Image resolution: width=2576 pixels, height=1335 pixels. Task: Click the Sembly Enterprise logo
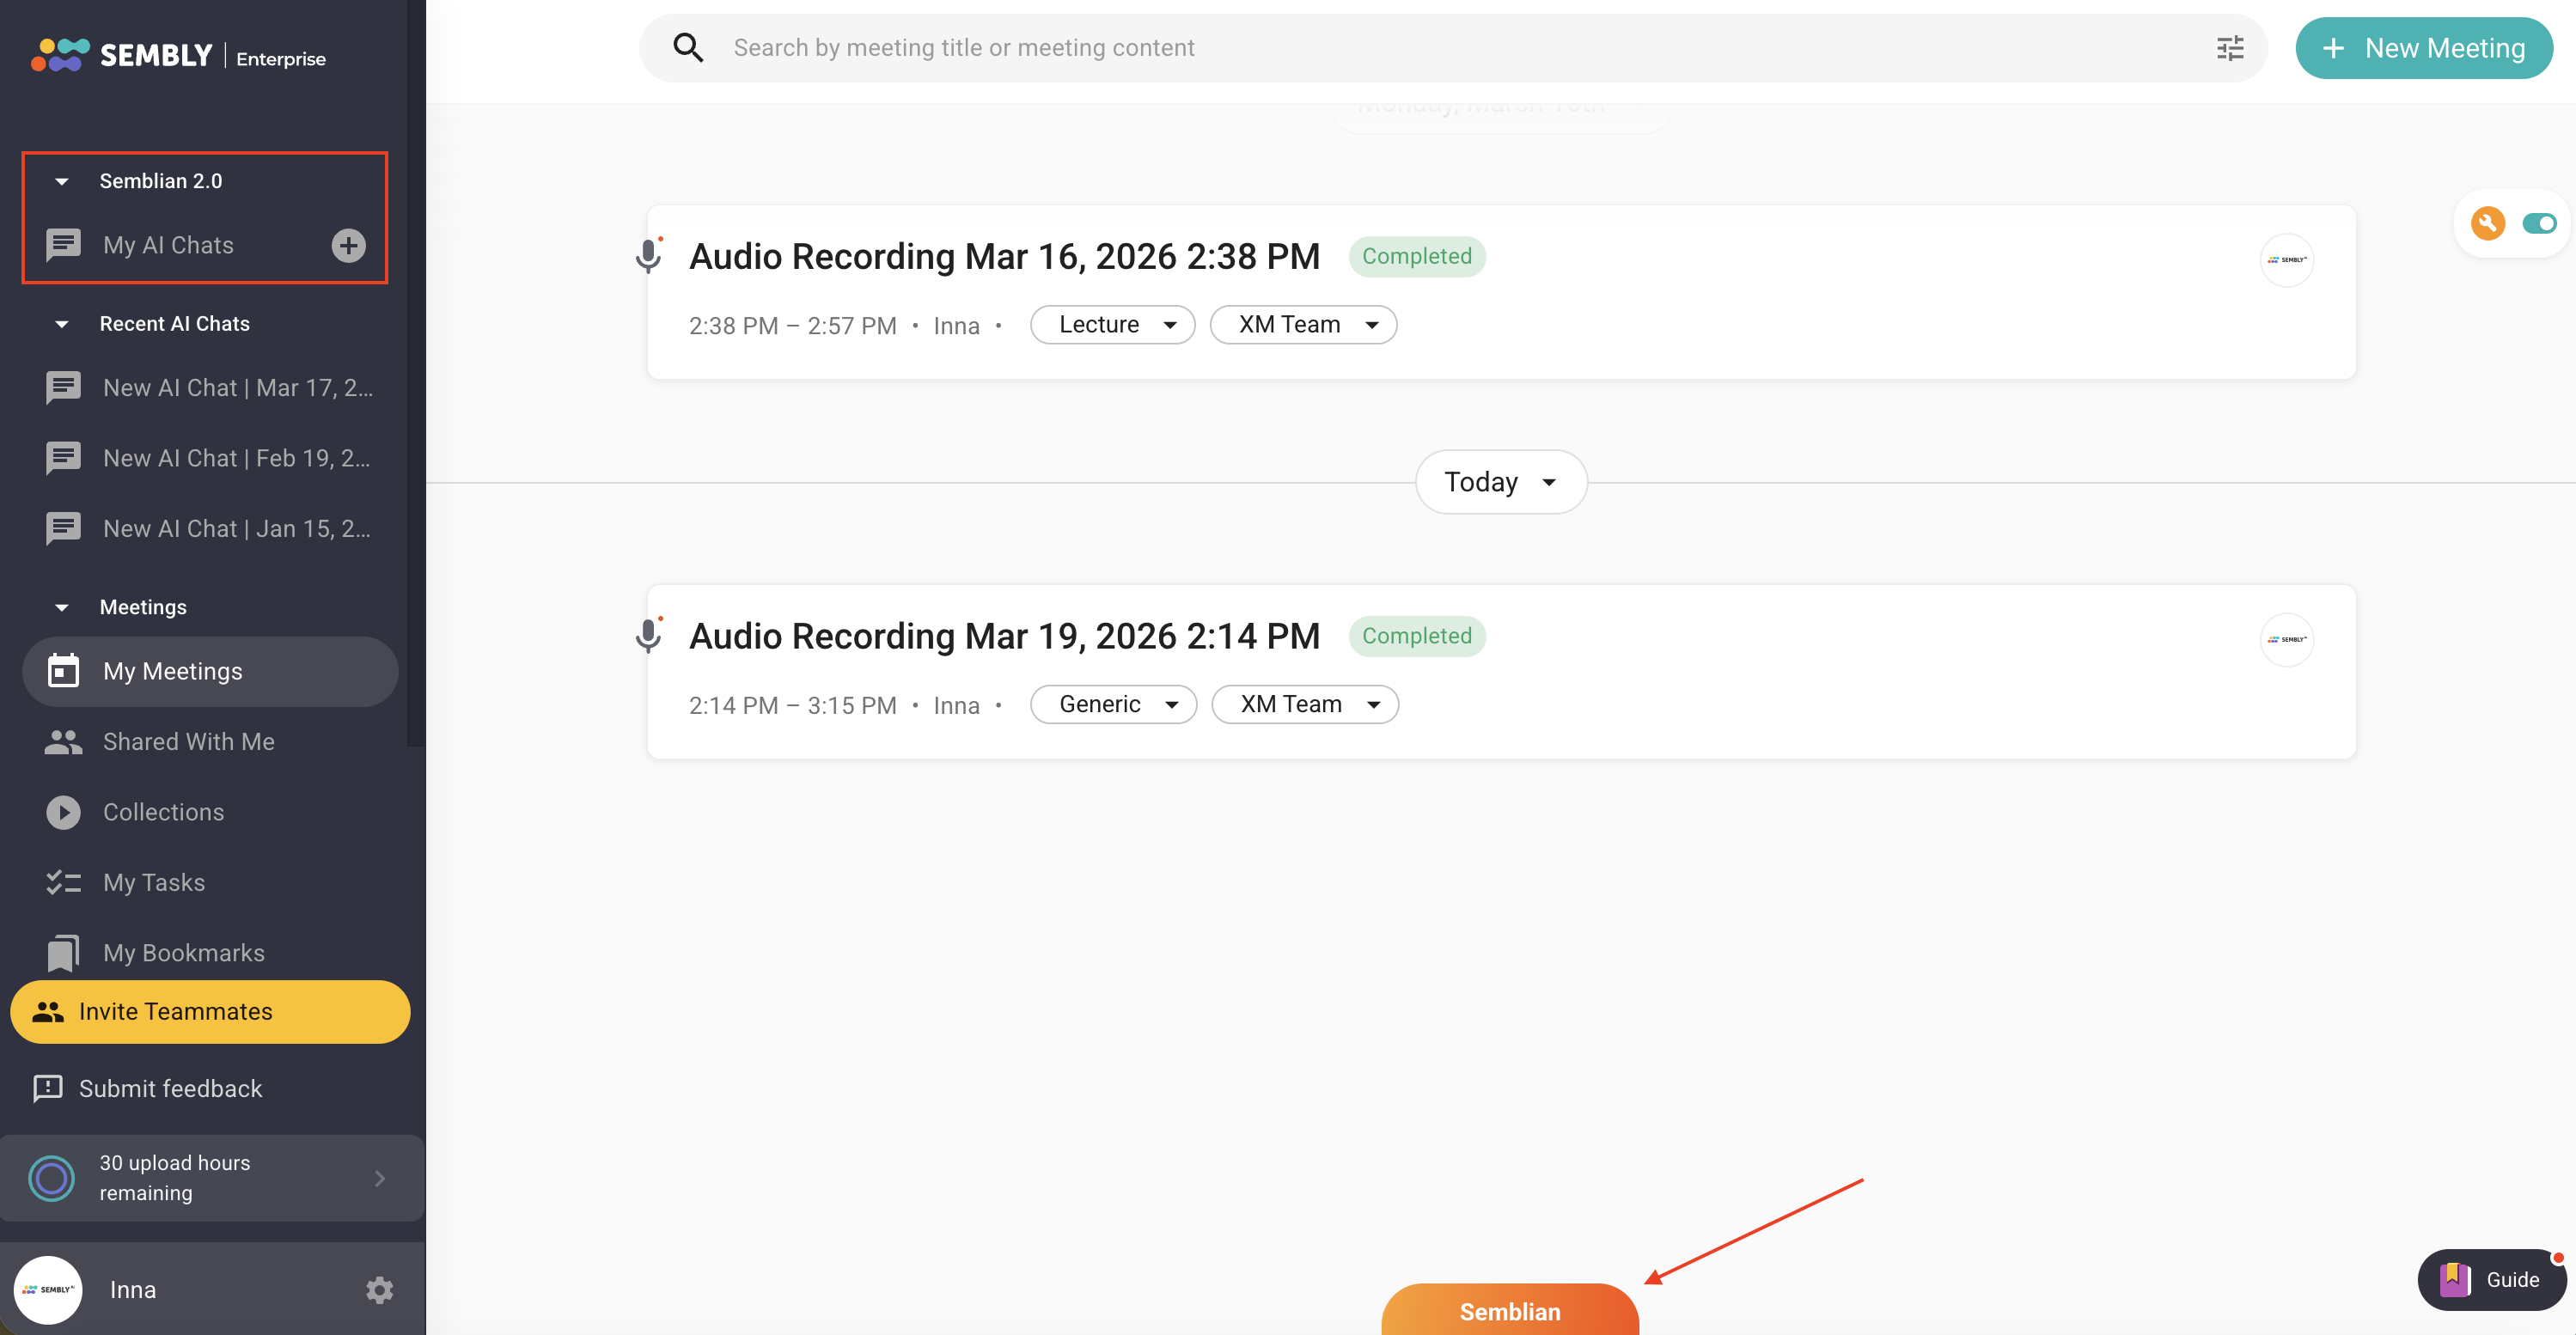[178, 56]
